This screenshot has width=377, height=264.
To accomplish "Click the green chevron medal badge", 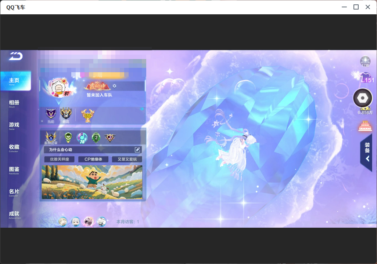I will [x=68, y=137].
